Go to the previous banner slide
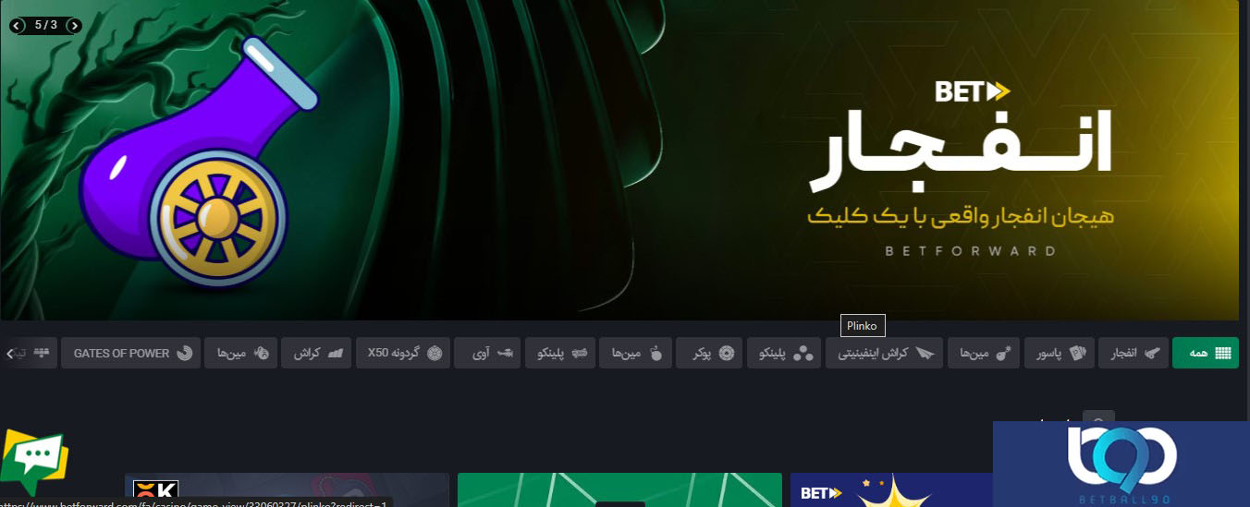 [x=17, y=26]
